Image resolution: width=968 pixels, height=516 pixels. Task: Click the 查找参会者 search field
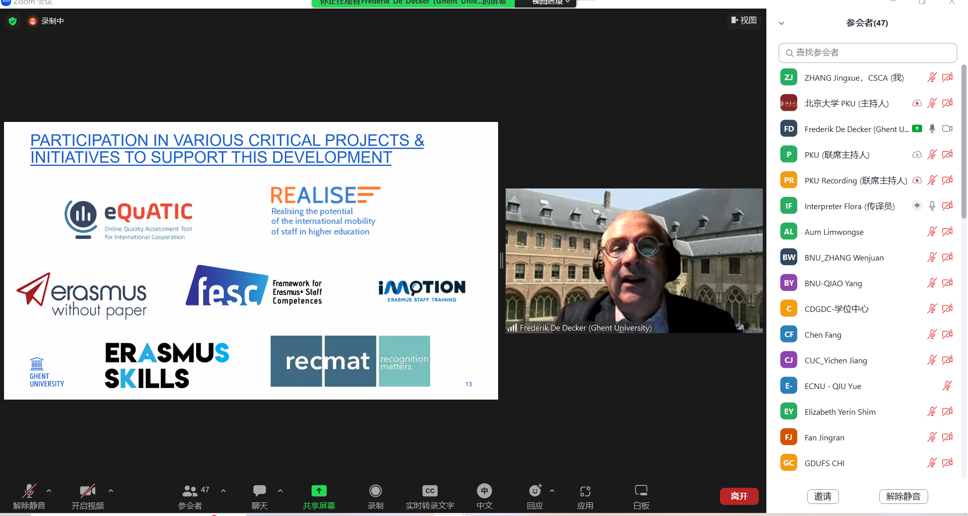coord(867,53)
